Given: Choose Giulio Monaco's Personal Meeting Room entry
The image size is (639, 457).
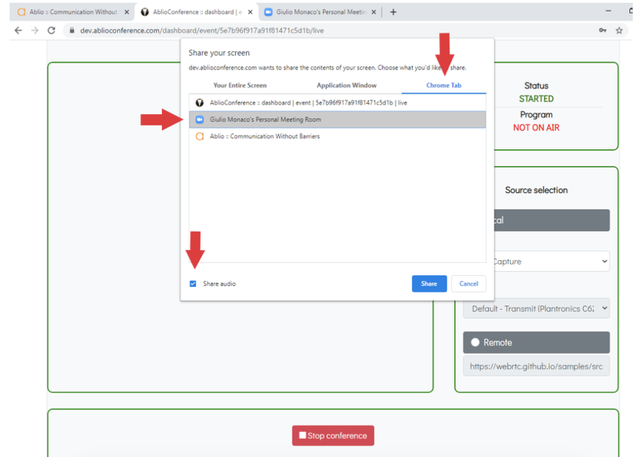Looking at the screenshot, I should point(337,120).
